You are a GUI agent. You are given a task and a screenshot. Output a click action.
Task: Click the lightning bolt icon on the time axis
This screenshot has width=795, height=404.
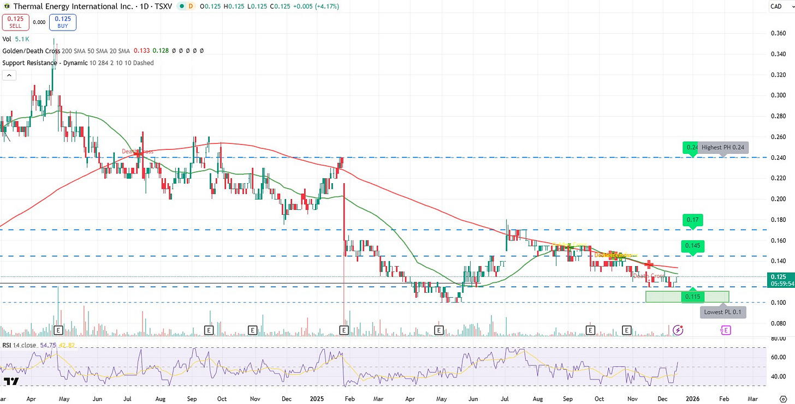678,330
